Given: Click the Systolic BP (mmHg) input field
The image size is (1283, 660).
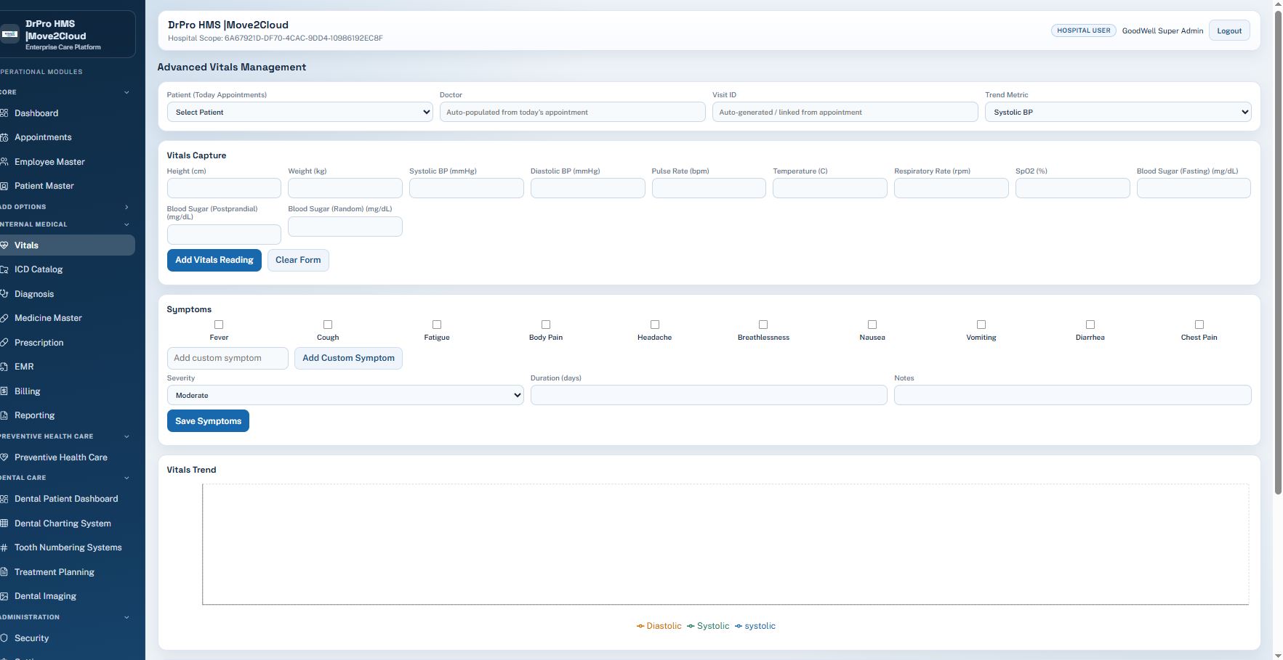Looking at the screenshot, I should click(467, 188).
